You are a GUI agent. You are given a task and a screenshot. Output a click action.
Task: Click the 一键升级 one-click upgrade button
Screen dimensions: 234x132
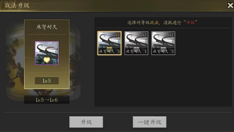click(150, 122)
